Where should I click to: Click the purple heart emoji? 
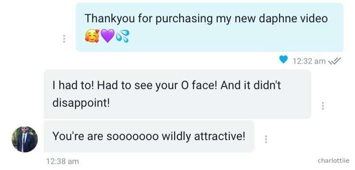(107, 36)
